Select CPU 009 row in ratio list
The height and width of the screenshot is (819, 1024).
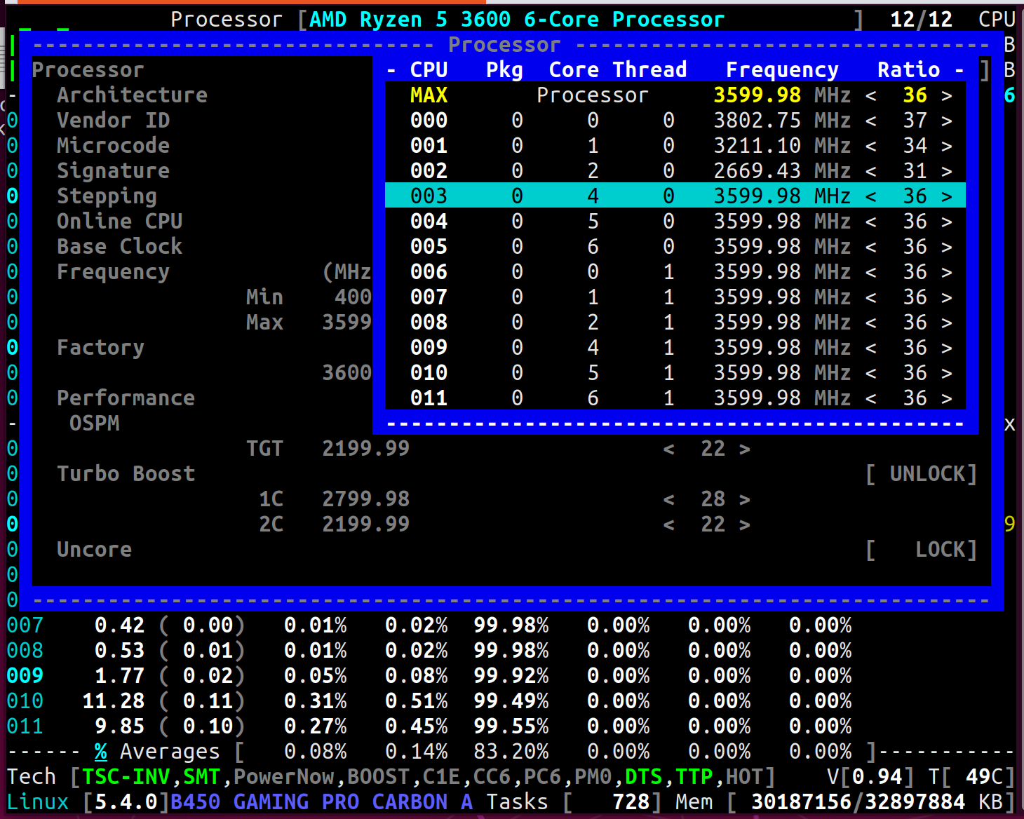point(675,347)
